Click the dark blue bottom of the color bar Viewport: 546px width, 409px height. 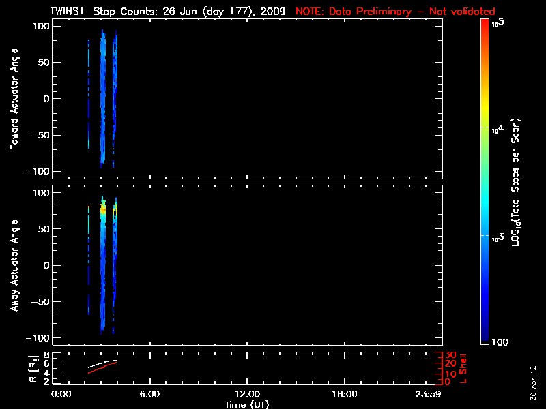pyautogui.click(x=485, y=337)
